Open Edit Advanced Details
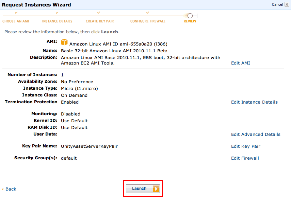291x197 pixels. [x=256, y=135]
